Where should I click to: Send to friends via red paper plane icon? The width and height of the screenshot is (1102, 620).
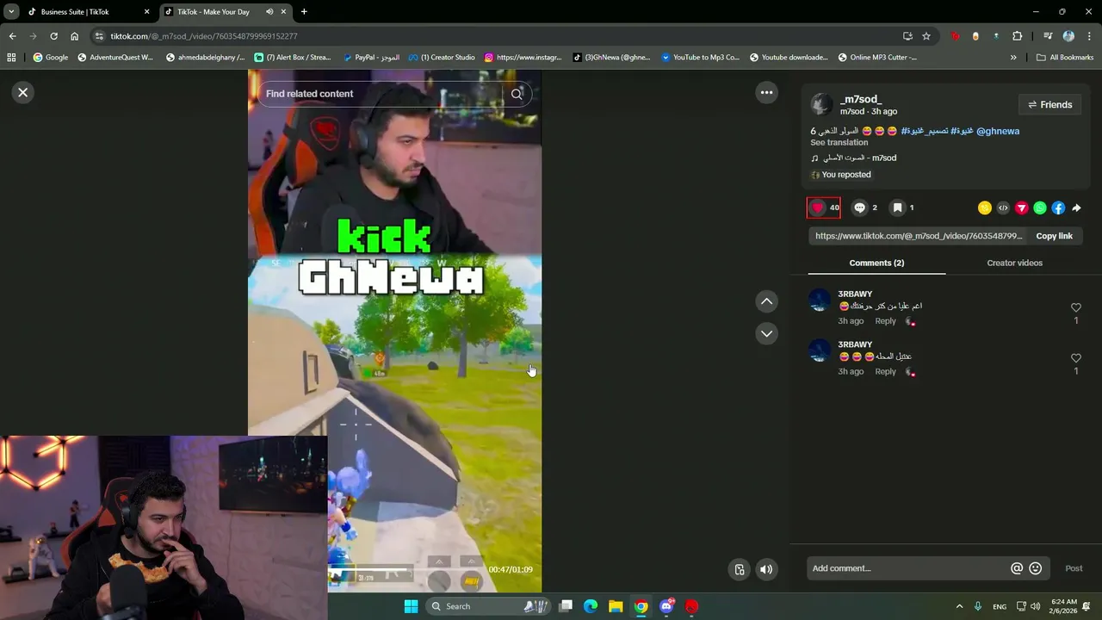(1021, 208)
